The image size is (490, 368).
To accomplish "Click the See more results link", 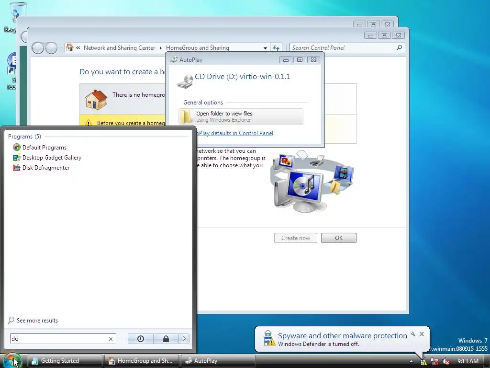I will (x=33, y=321).
